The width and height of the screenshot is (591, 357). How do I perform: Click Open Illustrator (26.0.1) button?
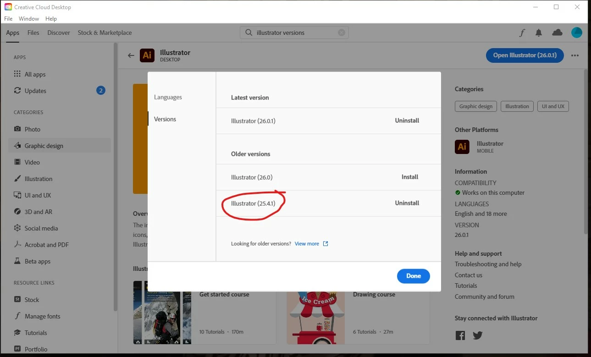click(x=525, y=55)
